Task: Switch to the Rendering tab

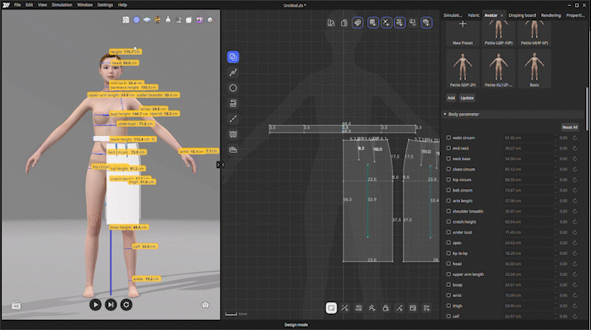Action: 550,15
